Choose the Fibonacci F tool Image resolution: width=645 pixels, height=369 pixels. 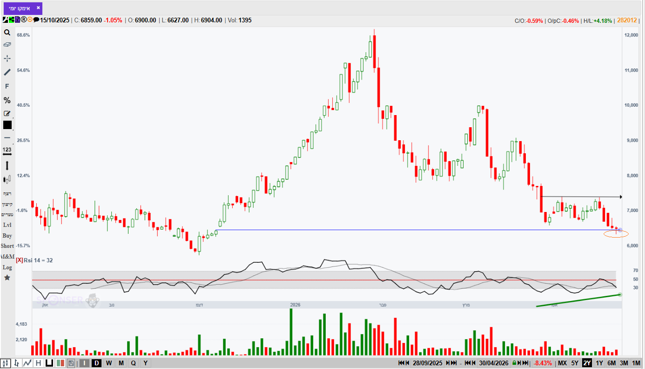pos(7,86)
